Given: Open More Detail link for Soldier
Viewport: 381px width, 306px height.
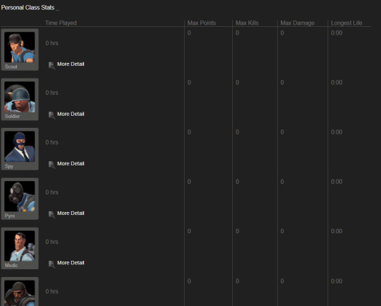Looking at the screenshot, I should tap(71, 114).
